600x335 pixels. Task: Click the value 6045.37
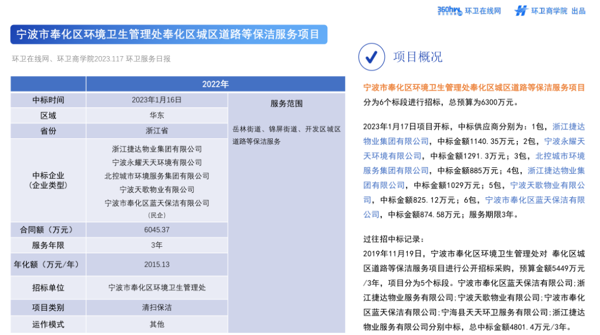point(157,229)
